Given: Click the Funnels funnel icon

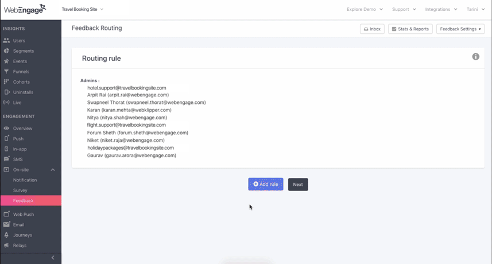Looking at the screenshot, I should point(6,72).
